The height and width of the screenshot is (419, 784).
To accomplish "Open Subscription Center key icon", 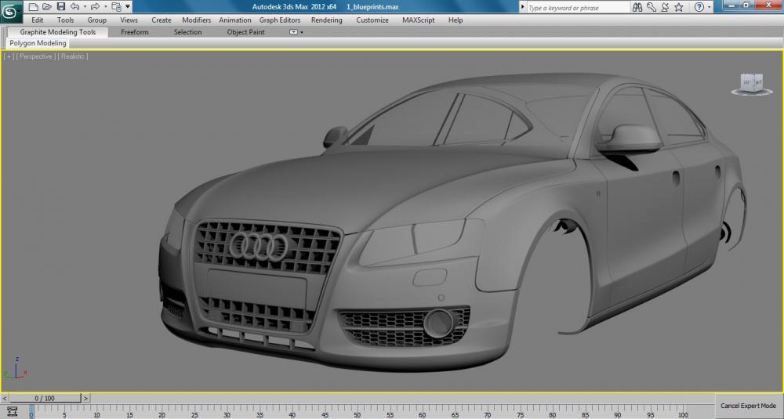I will pos(651,7).
